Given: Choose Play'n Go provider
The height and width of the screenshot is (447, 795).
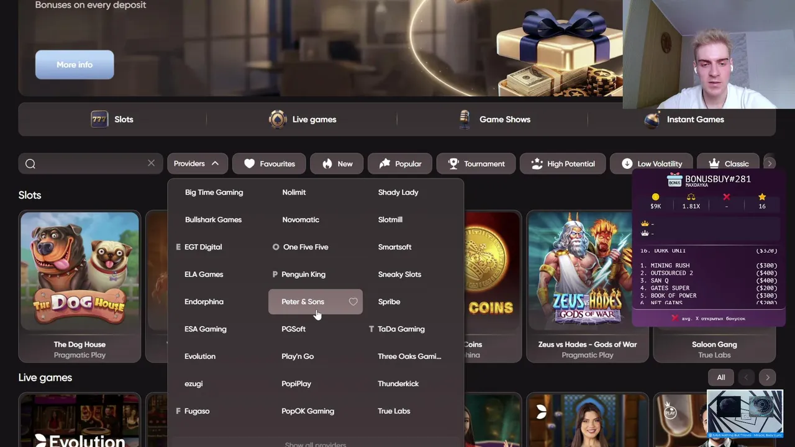Looking at the screenshot, I should tap(298, 356).
